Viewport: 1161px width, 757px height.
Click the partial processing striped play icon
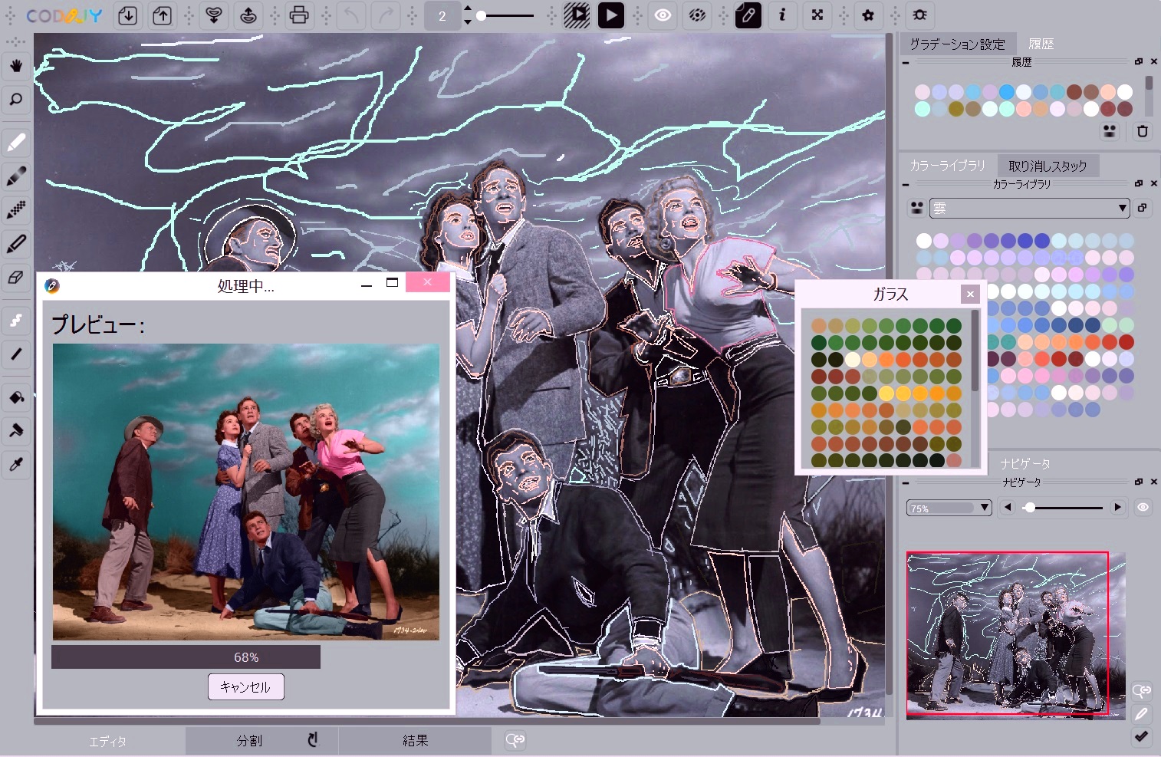(577, 15)
